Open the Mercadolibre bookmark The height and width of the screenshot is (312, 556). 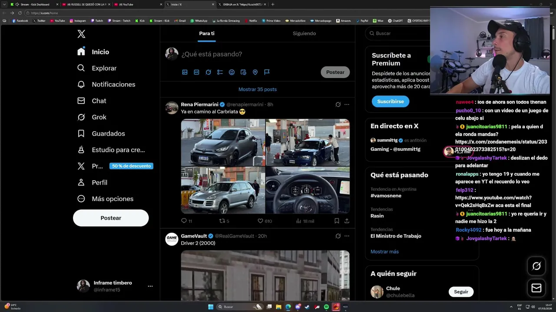(295, 21)
